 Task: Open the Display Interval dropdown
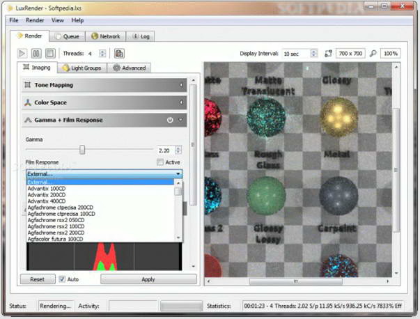(x=300, y=54)
